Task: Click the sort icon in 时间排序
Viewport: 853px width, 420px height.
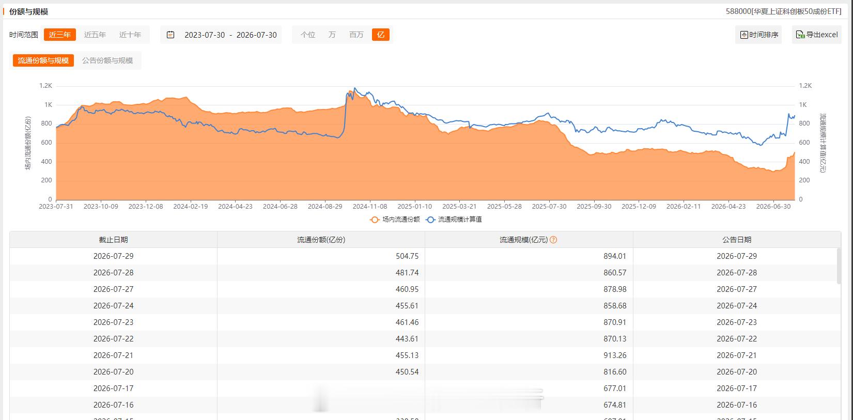Action: click(744, 35)
